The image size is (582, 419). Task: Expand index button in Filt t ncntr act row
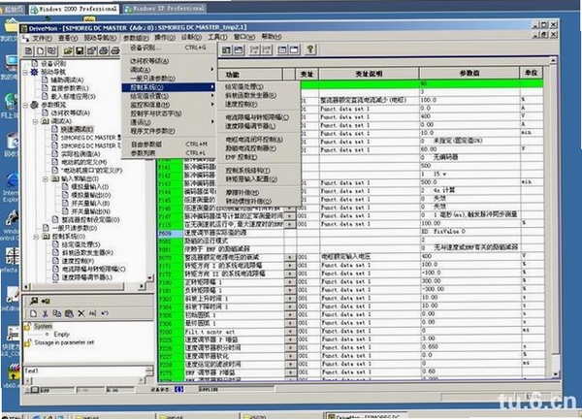pyautogui.click(x=290, y=332)
